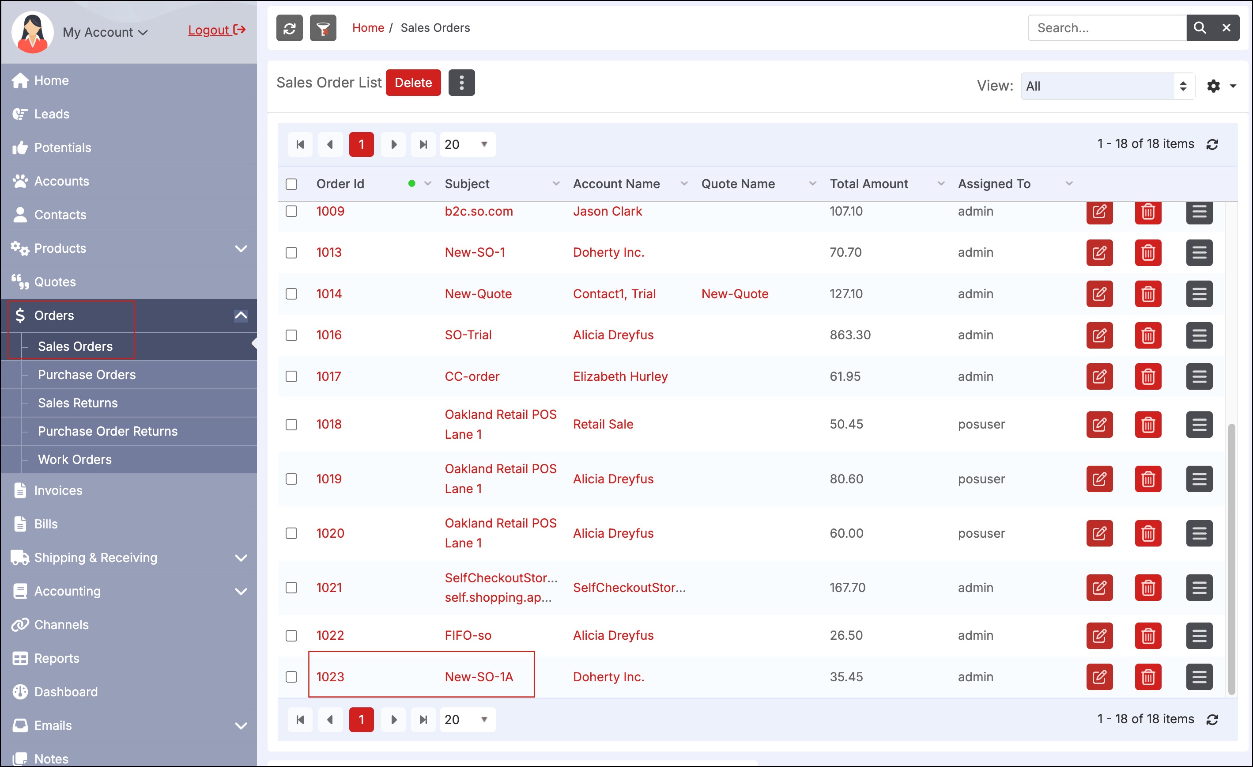Select checkbox for order 1016
Image resolution: width=1253 pixels, height=767 pixels.
pos(291,335)
